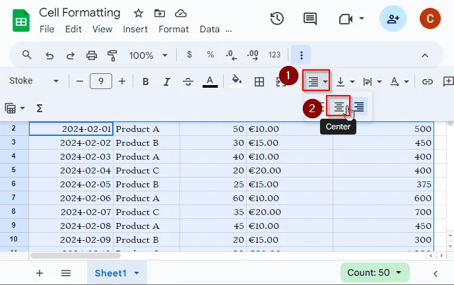Redo the last action

(x=71, y=55)
